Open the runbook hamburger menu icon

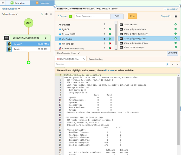pos(51,14)
